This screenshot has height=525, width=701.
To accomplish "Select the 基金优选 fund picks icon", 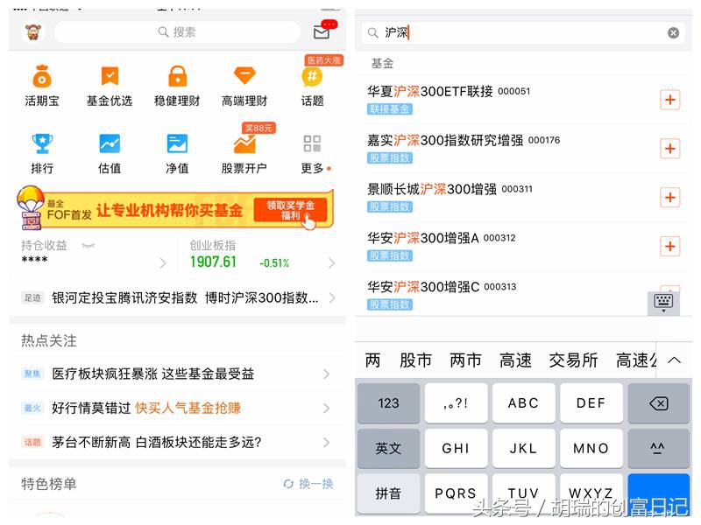I will pos(109,82).
